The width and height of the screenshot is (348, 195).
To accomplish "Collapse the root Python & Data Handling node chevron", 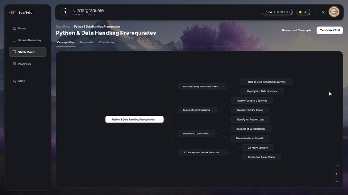I will tap(160, 120).
